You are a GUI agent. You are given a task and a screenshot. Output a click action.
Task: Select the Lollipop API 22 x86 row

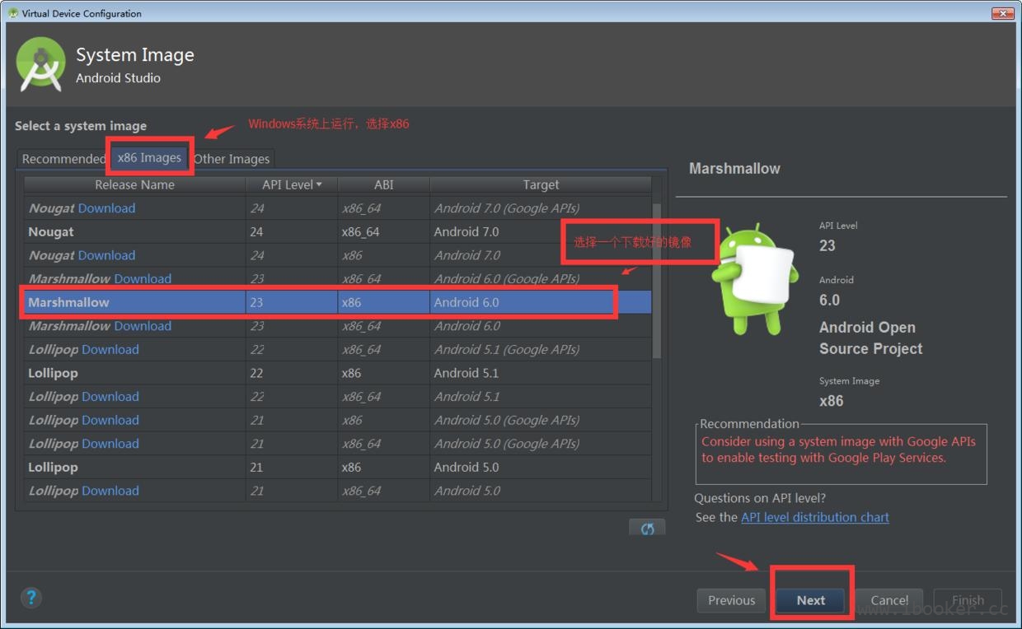pyautogui.click(x=337, y=373)
